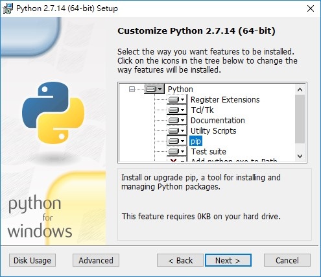This screenshot has width=321, height=277.
Task: Open the Documentation feature dropdown icon
Action: point(177,120)
